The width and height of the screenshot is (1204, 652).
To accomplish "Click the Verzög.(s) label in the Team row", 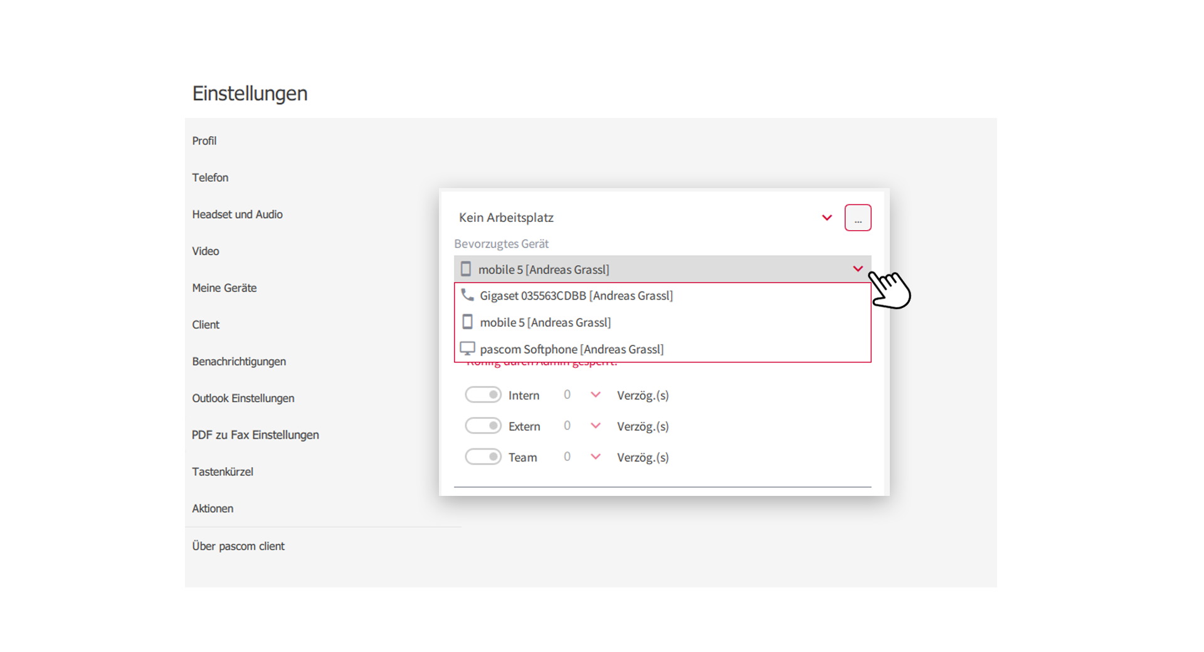I will (x=643, y=458).
